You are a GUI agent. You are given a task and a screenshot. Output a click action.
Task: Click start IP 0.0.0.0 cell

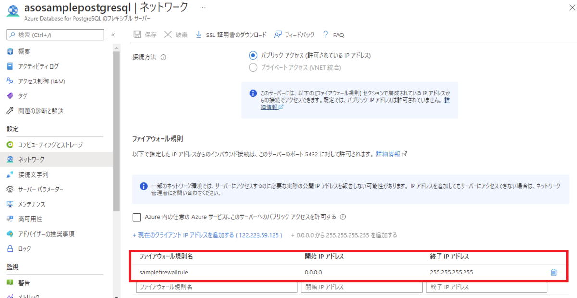(314, 273)
